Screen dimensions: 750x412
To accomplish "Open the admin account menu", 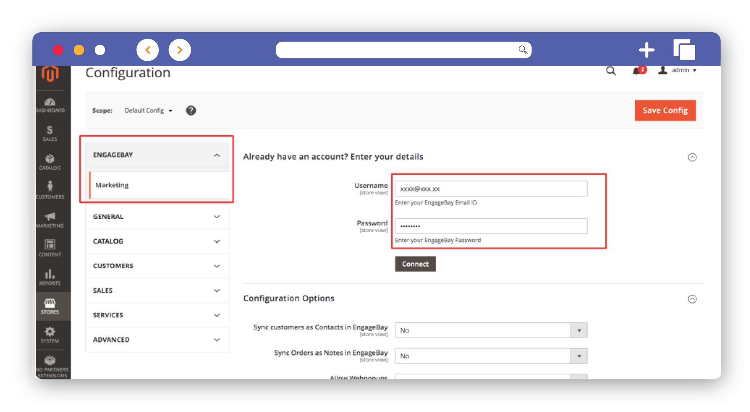I will [678, 70].
